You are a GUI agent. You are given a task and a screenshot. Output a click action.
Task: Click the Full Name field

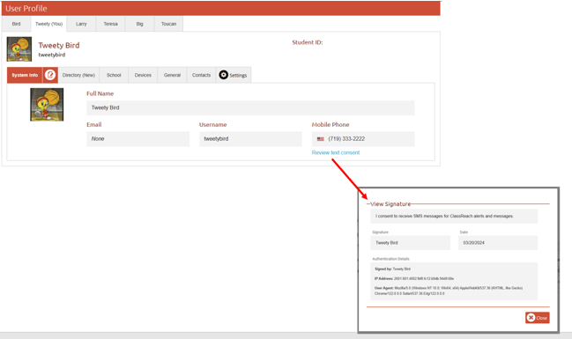point(250,108)
